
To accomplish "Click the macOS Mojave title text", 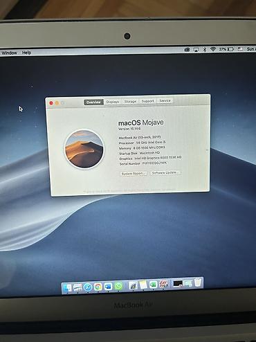I will (141, 123).
